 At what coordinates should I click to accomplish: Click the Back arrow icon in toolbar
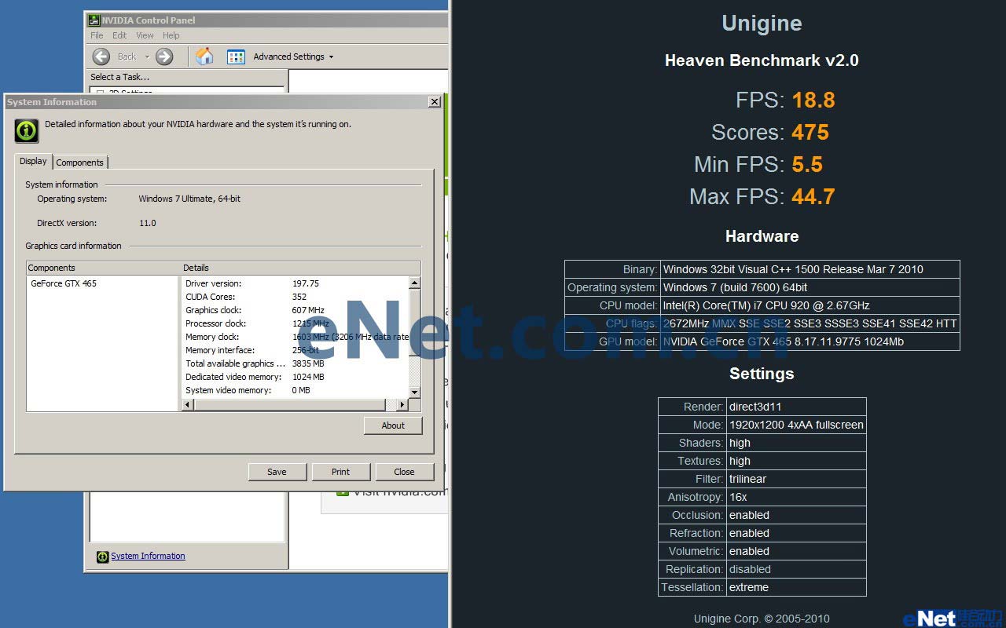pos(101,57)
